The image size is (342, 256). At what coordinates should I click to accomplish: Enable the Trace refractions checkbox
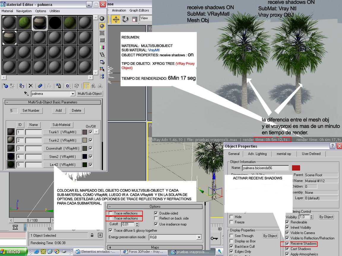point(110,218)
